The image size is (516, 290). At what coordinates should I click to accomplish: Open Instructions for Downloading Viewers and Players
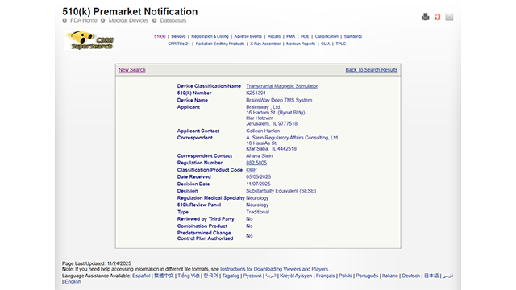[274, 269]
